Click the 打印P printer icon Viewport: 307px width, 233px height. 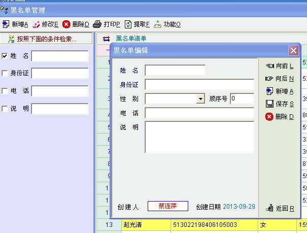pyautogui.click(x=97, y=24)
